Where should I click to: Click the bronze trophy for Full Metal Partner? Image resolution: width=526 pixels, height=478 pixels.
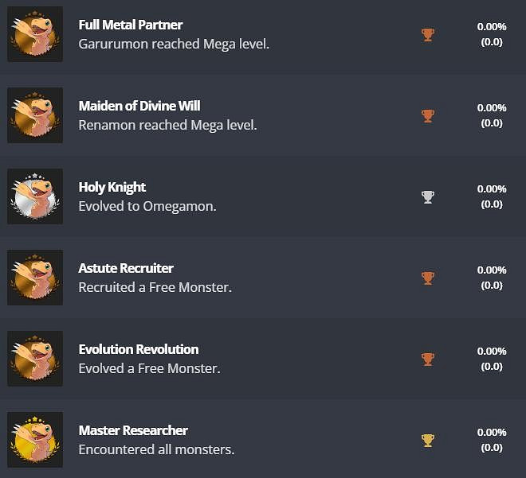(x=428, y=35)
